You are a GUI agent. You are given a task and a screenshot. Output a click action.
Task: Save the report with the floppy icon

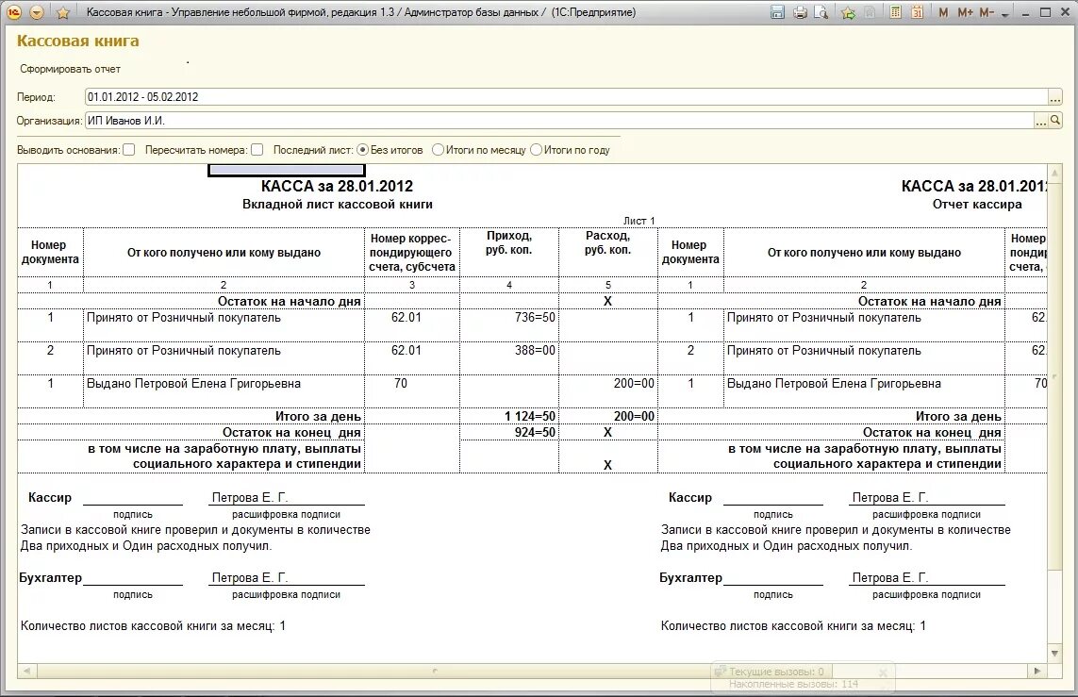pos(777,12)
